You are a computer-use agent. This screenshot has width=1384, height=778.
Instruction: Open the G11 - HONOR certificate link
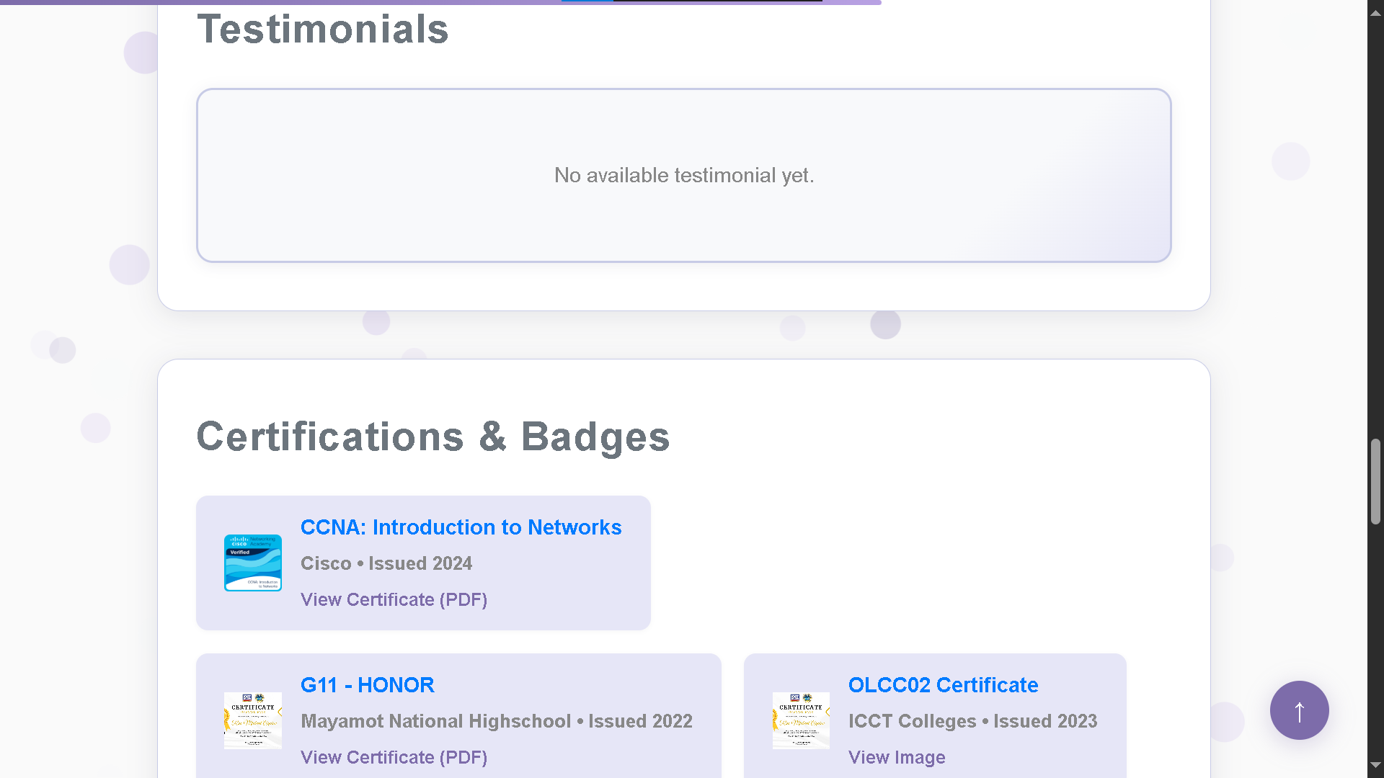point(368,685)
